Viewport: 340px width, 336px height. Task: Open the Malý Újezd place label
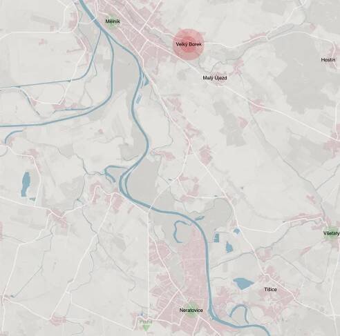pyautogui.click(x=215, y=78)
